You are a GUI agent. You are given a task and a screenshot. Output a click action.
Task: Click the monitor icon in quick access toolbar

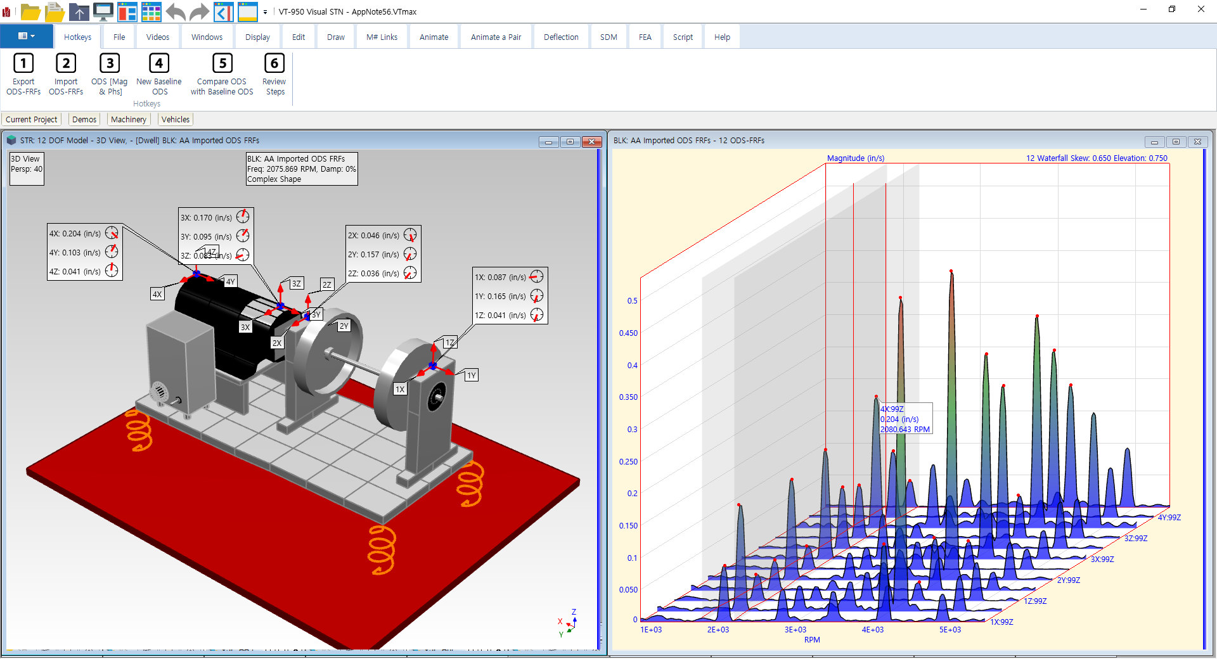pyautogui.click(x=103, y=11)
